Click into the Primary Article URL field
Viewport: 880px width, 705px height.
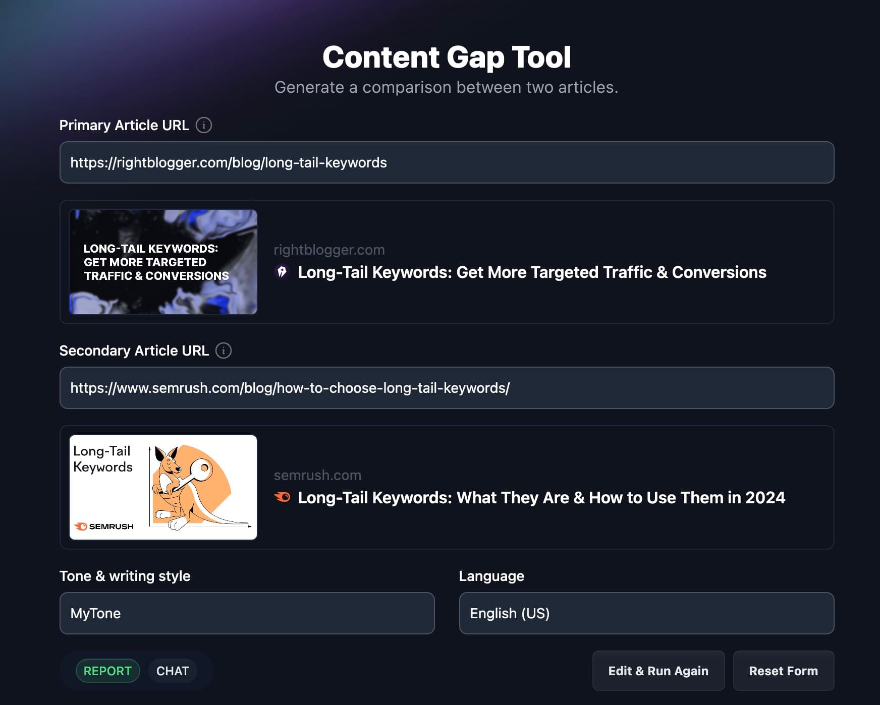(447, 162)
